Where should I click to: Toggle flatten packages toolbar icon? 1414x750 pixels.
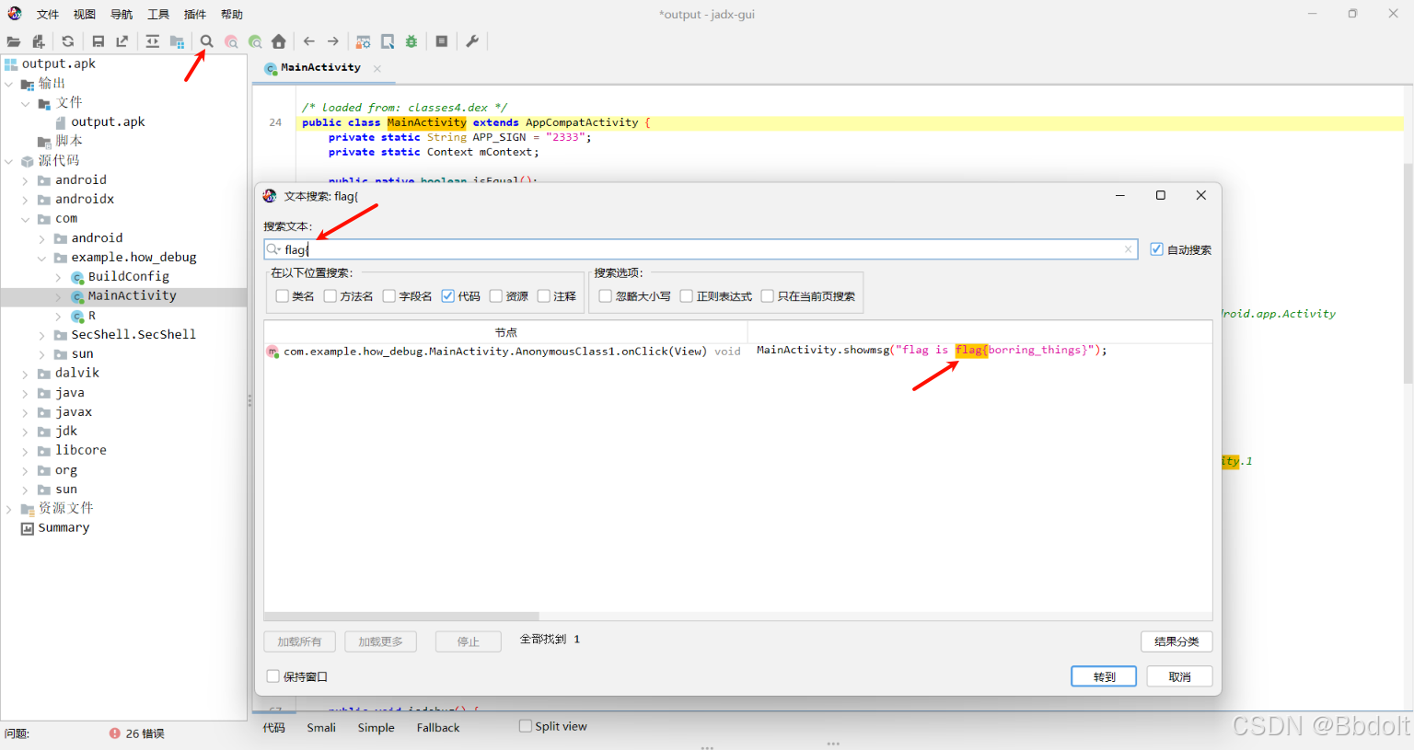pyautogui.click(x=177, y=41)
